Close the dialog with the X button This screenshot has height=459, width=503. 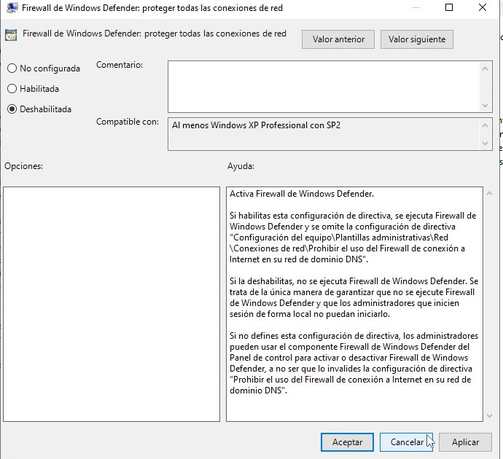point(484,8)
